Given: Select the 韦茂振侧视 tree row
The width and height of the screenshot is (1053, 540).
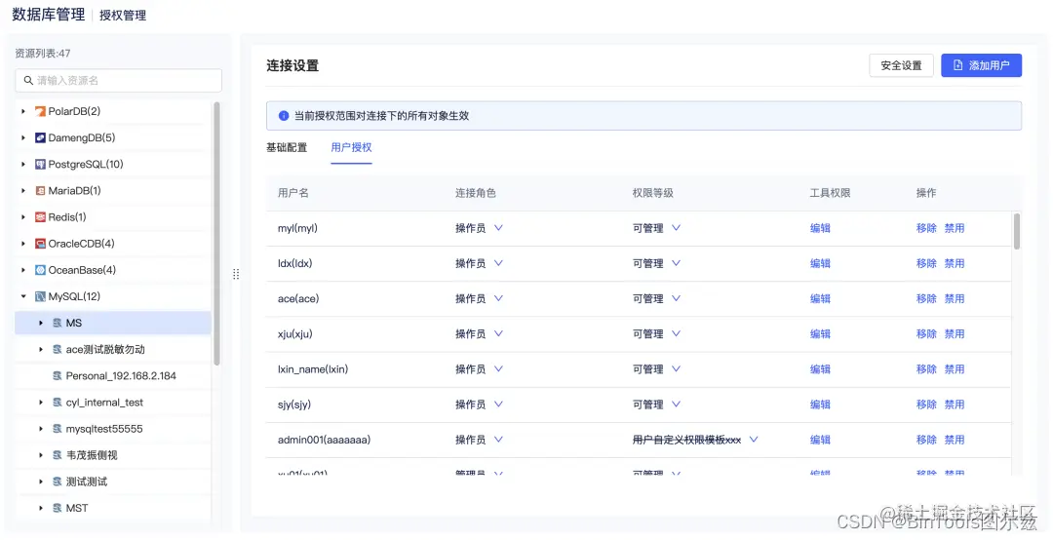Looking at the screenshot, I should (x=113, y=455).
